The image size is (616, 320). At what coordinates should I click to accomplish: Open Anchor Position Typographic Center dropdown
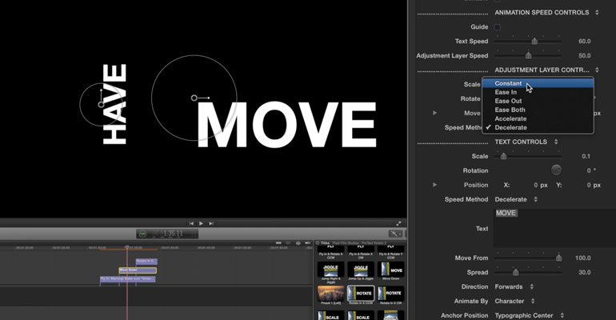click(530, 315)
